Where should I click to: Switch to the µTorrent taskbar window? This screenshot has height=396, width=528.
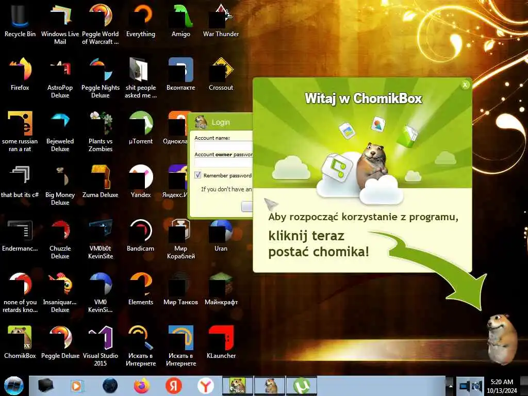point(302,386)
